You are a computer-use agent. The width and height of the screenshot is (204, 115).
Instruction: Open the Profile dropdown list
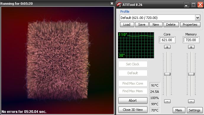click(197, 18)
